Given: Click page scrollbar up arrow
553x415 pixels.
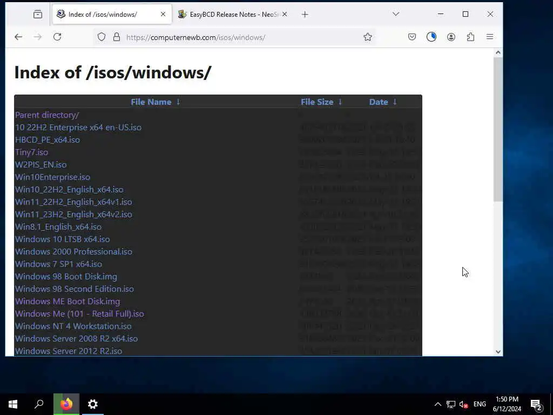Looking at the screenshot, I should [498, 52].
